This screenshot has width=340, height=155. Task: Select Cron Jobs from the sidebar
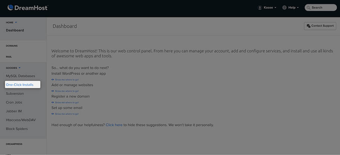click(14, 103)
